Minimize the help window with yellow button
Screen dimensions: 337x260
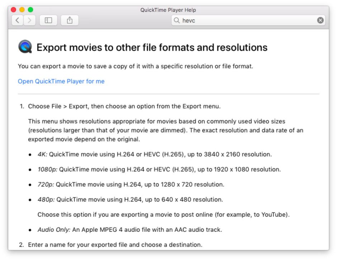click(x=22, y=10)
